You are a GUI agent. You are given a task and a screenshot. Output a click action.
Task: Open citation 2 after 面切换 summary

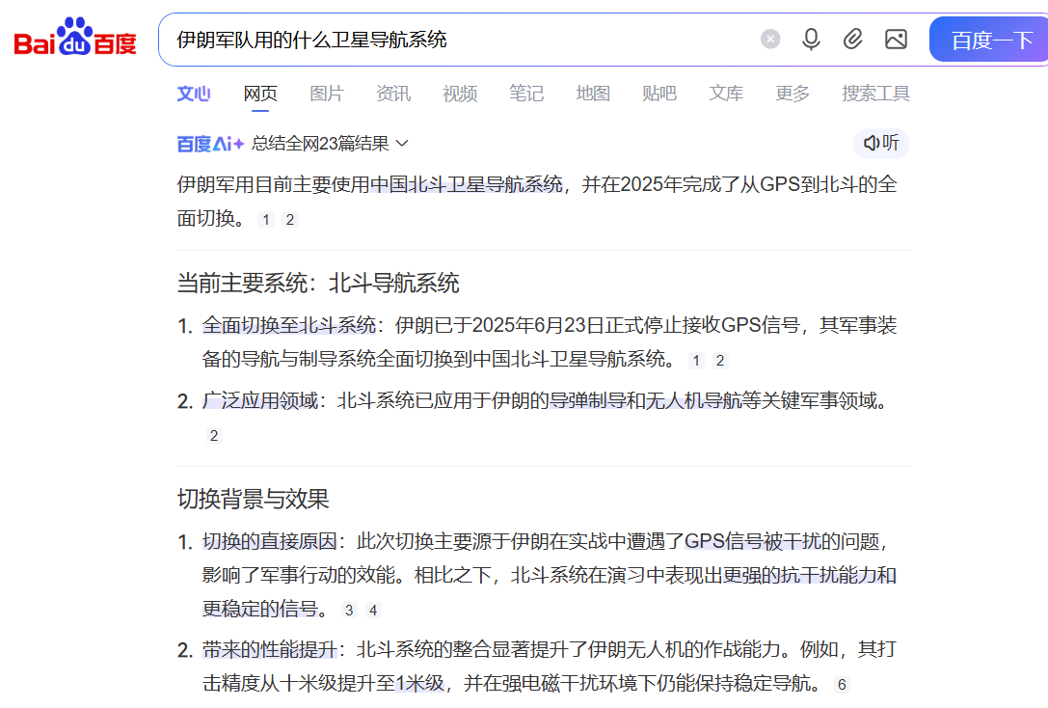(x=289, y=219)
